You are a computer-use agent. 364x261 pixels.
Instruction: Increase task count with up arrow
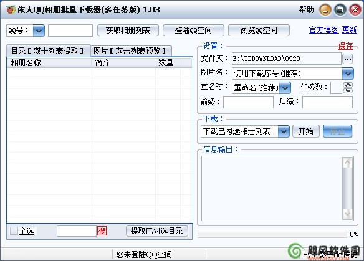[x=348, y=85]
